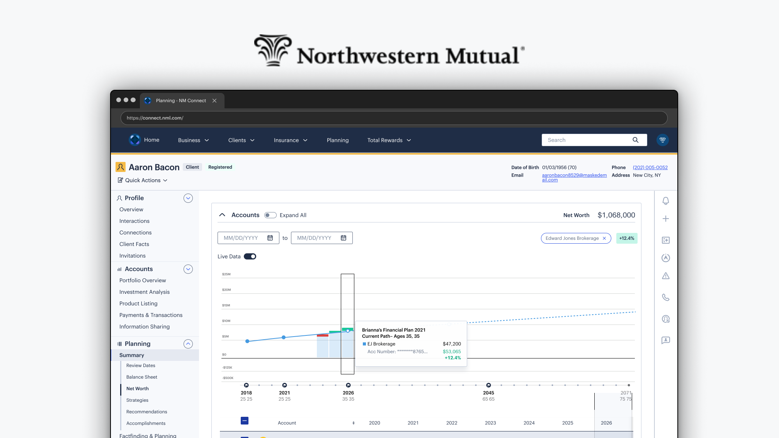This screenshot has height=438, width=779.
Task: Click the blocked user icon in right rail
Action: [666, 319]
